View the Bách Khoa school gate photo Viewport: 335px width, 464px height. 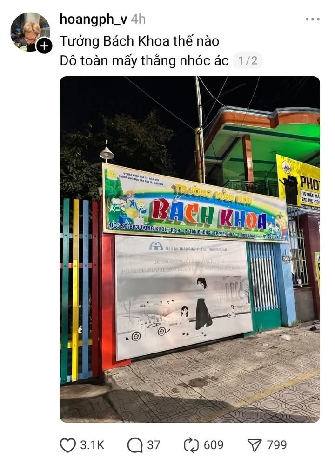click(190, 249)
